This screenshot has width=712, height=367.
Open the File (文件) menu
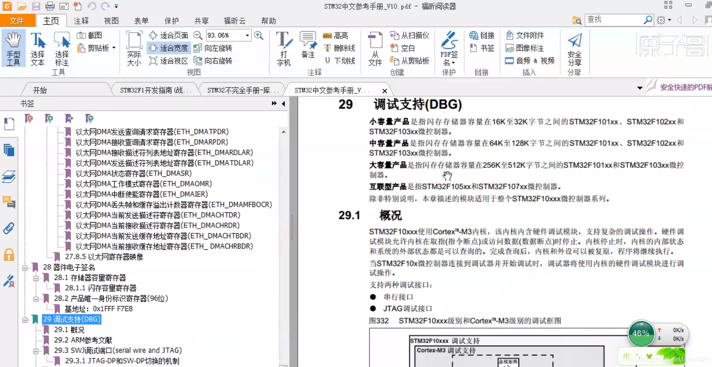click(x=17, y=21)
